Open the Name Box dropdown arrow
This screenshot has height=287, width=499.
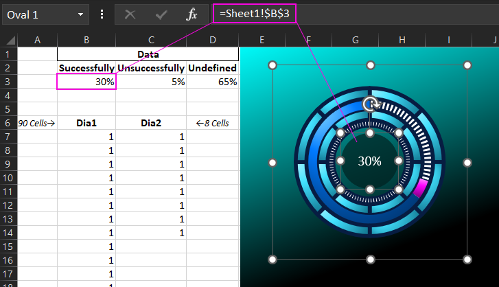(82, 14)
